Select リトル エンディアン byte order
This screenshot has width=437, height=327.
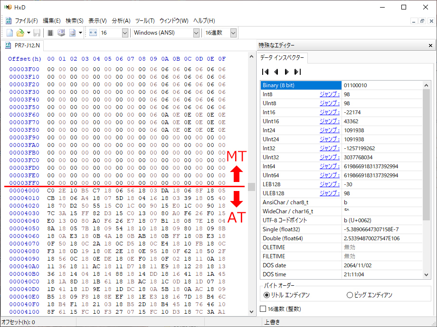pos(286,295)
